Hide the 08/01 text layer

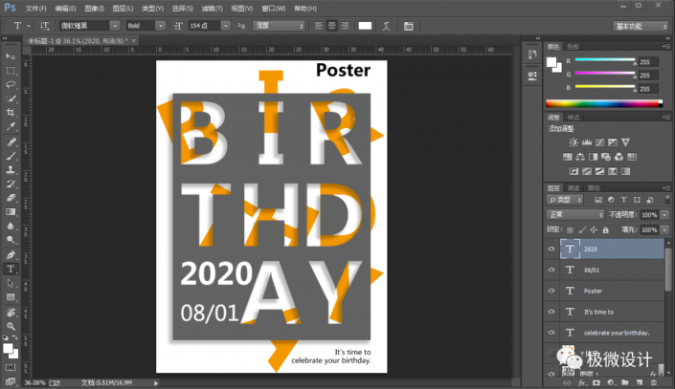pyautogui.click(x=551, y=270)
